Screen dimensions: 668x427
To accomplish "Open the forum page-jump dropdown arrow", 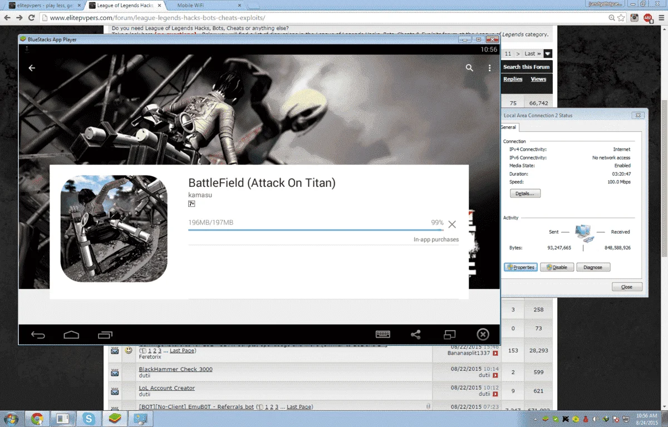I will click(548, 54).
